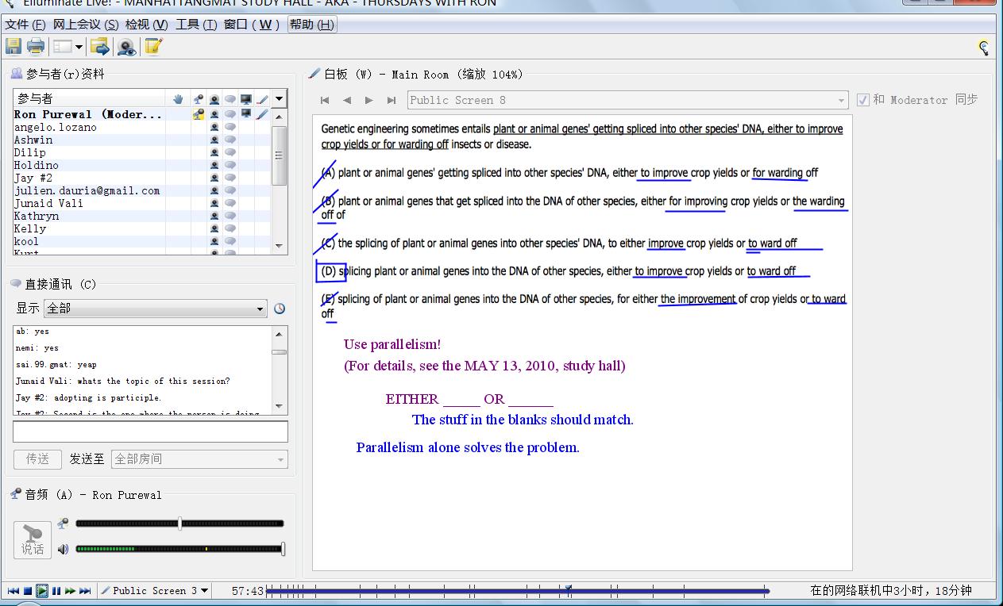Open the 工具 (T) menu
Image resolution: width=1003 pixels, height=606 pixels.
[196, 25]
